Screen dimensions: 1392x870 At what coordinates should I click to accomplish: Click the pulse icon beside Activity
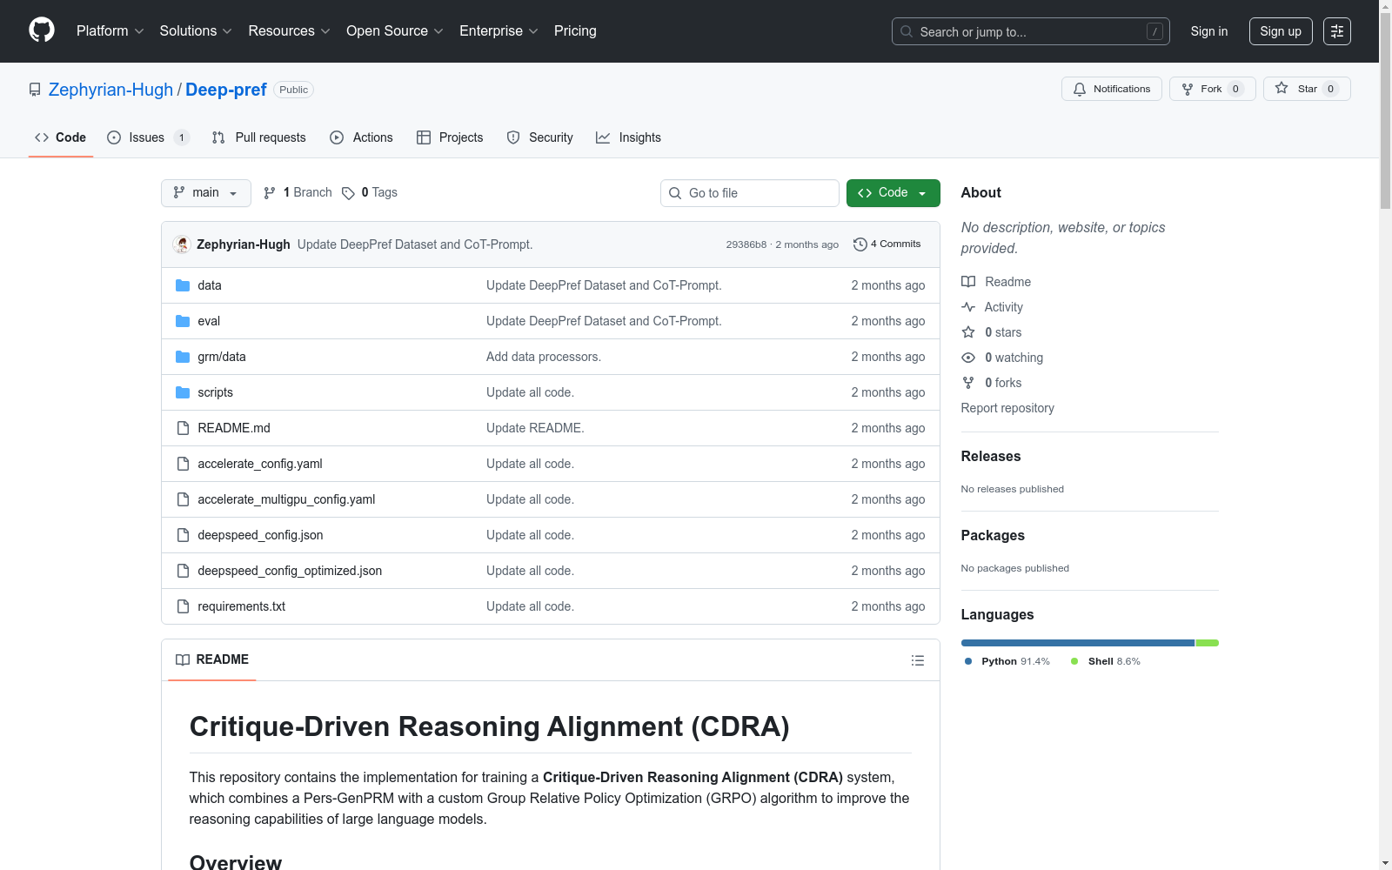point(968,307)
